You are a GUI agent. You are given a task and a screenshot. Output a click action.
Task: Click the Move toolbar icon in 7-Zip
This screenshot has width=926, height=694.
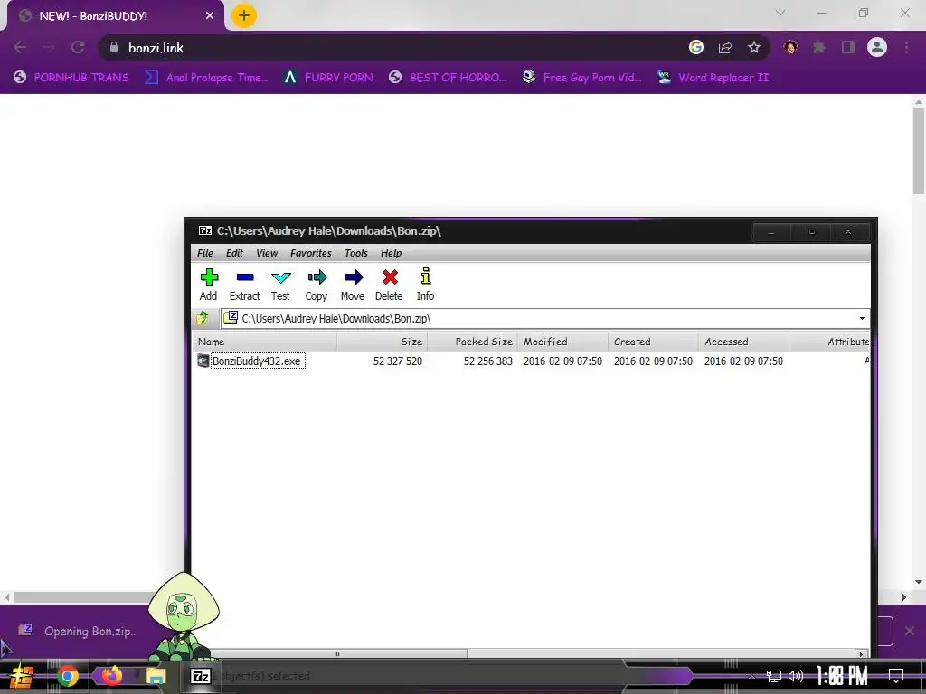[x=353, y=285]
